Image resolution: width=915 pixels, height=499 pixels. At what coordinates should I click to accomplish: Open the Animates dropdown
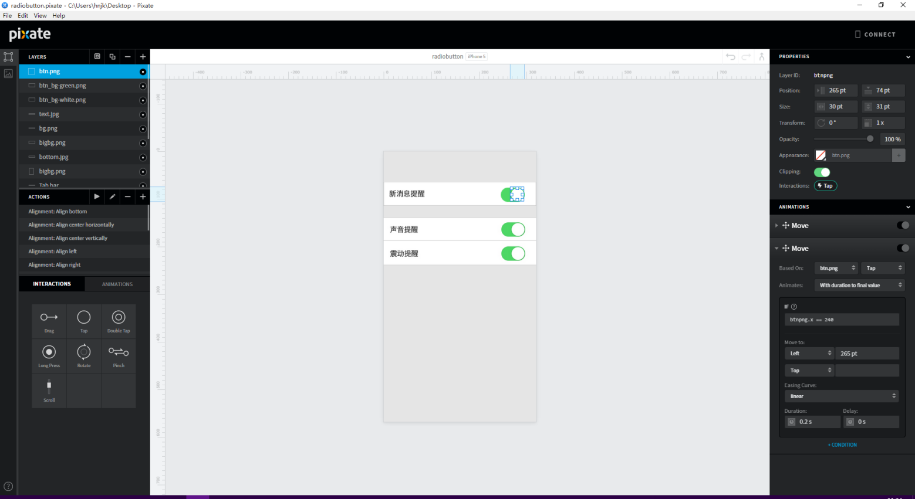[x=860, y=285]
